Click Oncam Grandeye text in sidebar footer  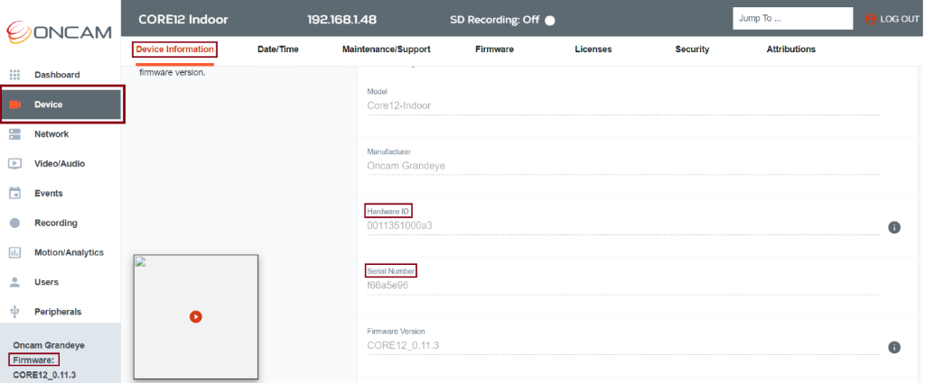pos(49,345)
